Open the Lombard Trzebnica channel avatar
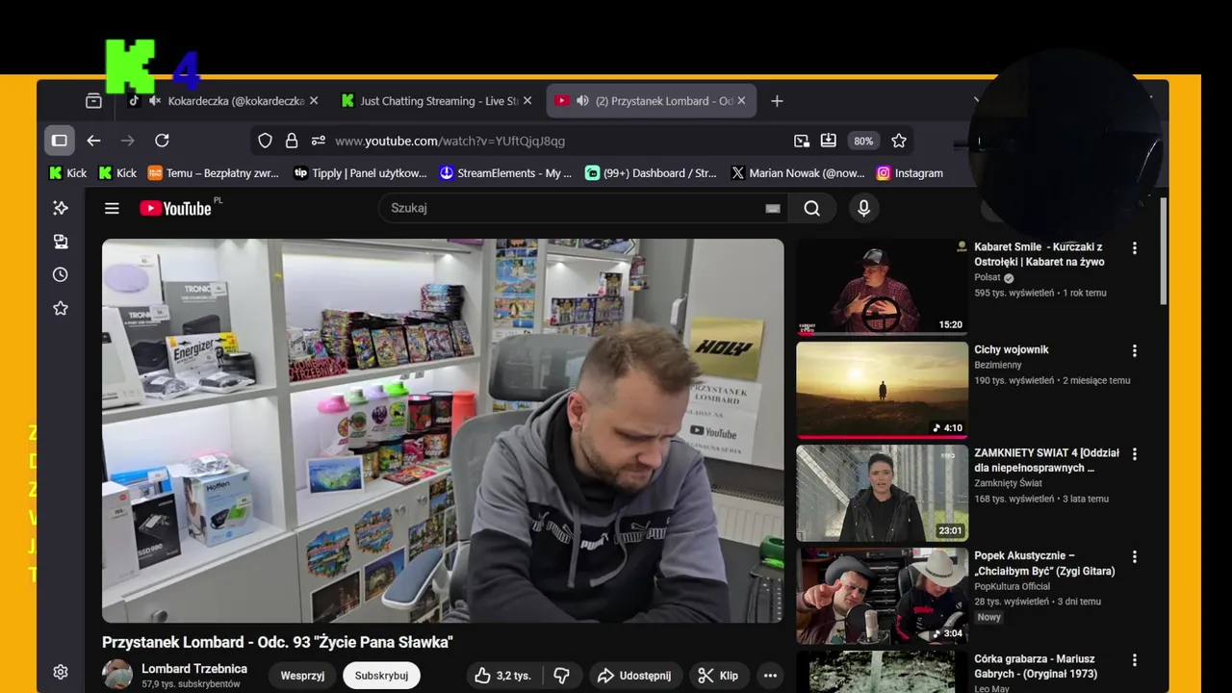The image size is (1232, 693). tap(117, 675)
